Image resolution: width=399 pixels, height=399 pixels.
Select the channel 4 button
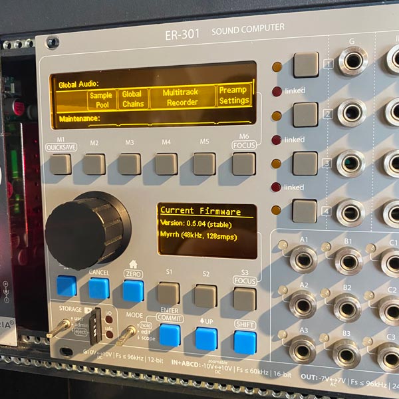(x=305, y=211)
